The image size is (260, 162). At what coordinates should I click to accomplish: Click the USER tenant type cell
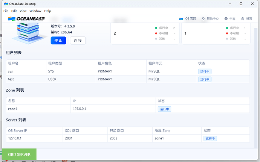71,79
